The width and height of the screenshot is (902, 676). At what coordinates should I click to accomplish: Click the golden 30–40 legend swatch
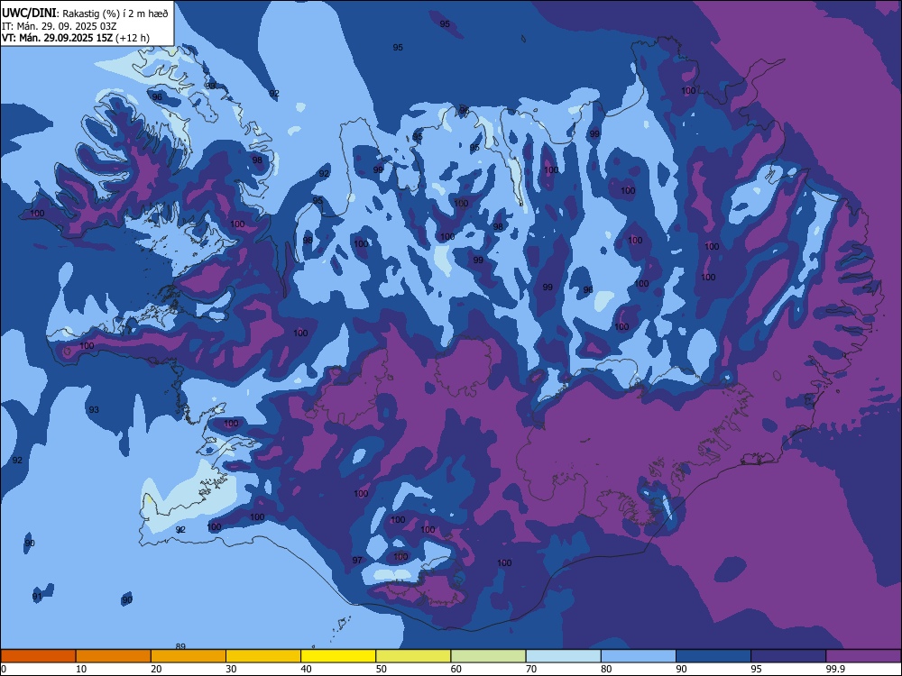263,656
